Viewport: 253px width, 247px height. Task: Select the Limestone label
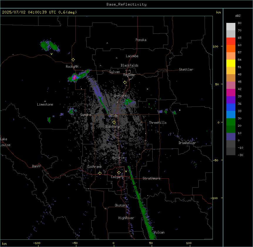coord(45,104)
